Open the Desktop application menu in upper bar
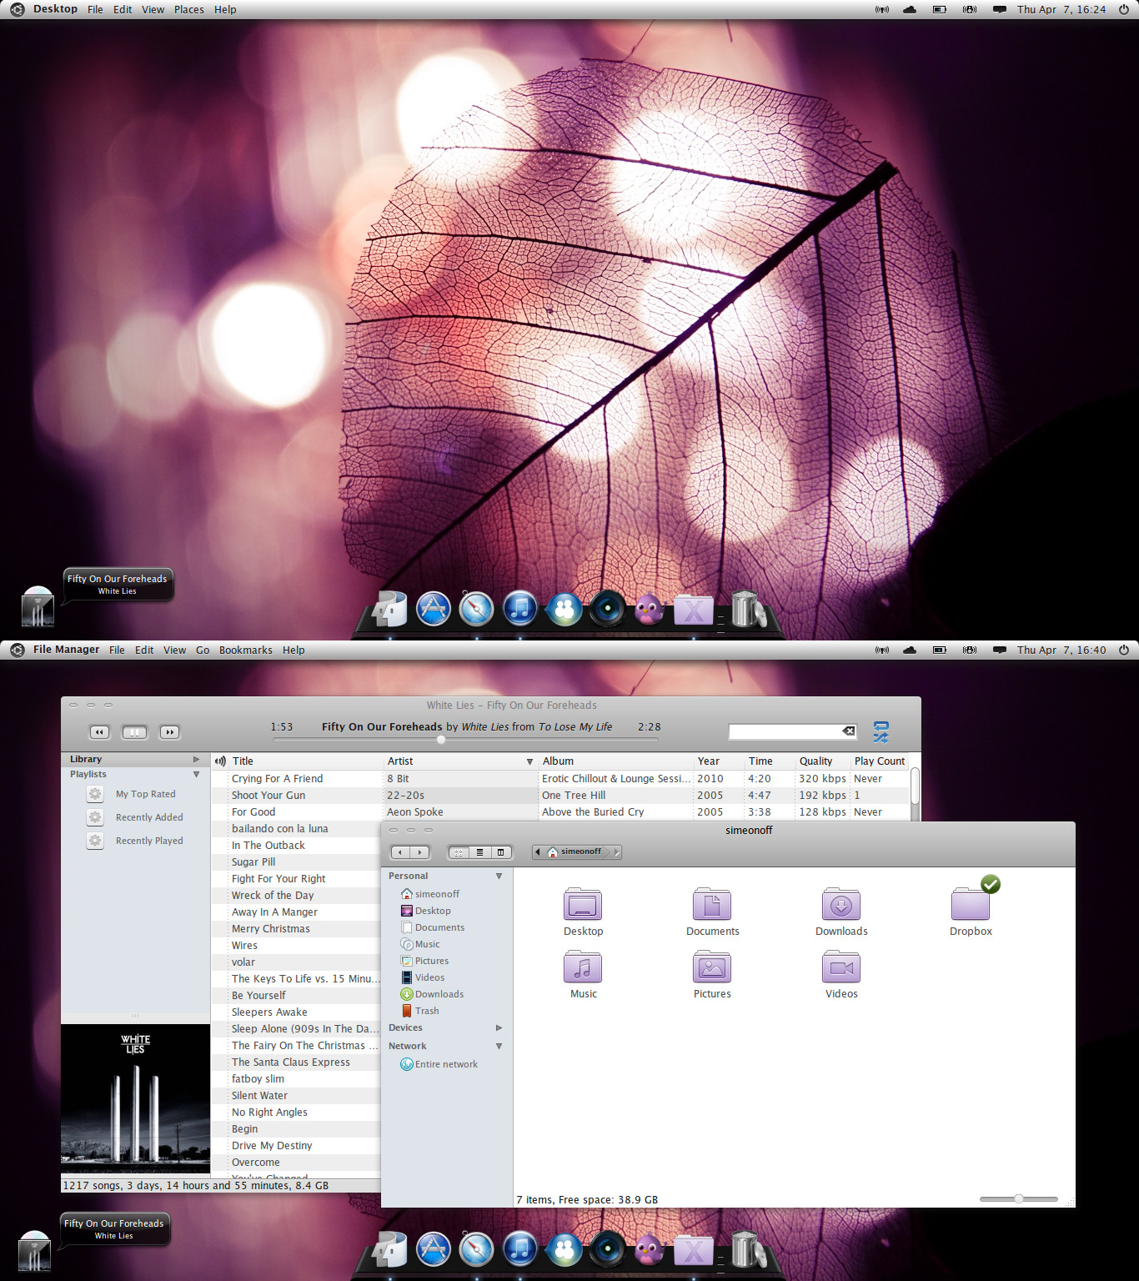Image resolution: width=1139 pixels, height=1281 pixels. pos(55,9)
